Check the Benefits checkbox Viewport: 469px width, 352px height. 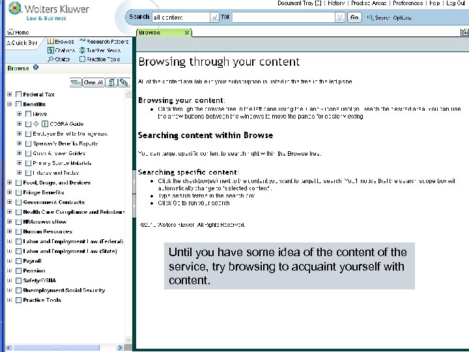click(x=18, y=104)
